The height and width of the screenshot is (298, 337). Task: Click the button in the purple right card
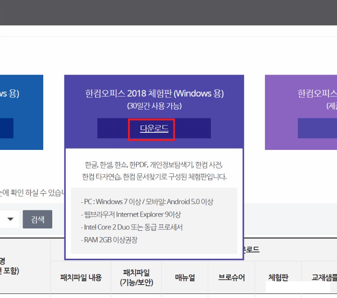(317, 128)
